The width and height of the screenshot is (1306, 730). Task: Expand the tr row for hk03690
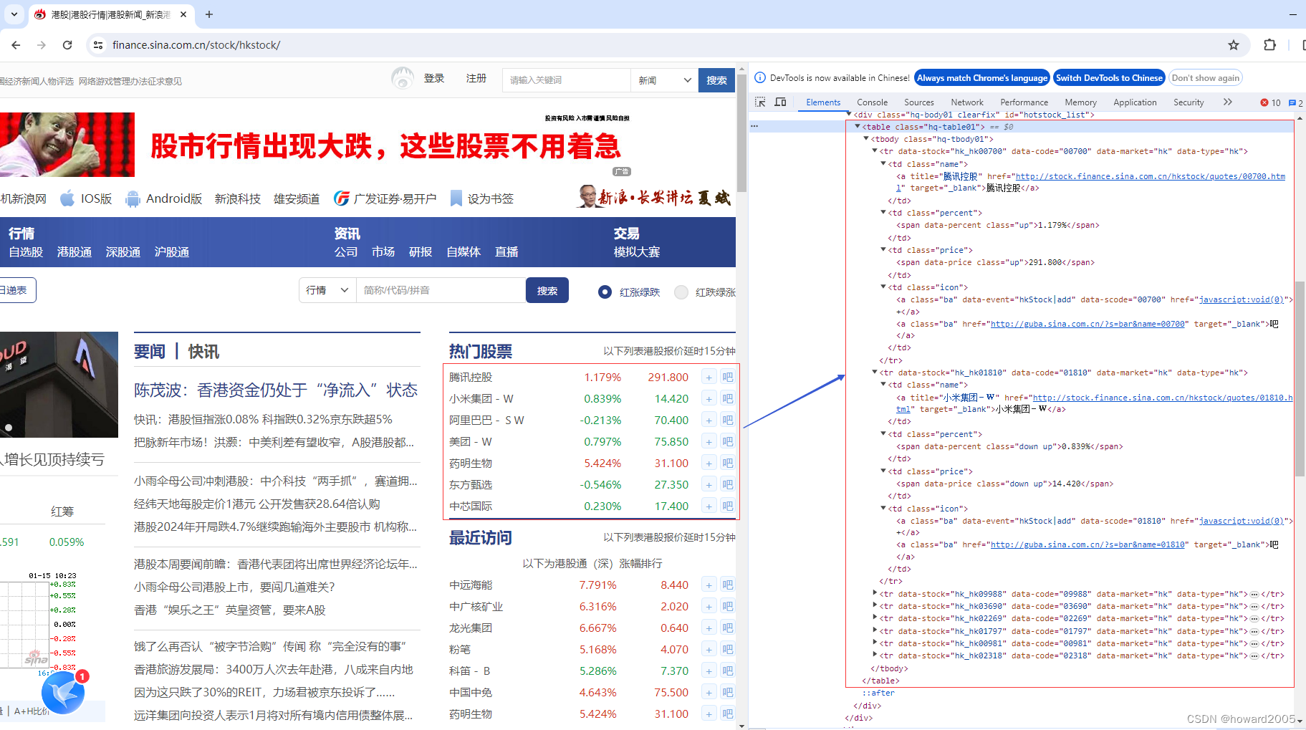pyautogui.click(x=875, y=606)
